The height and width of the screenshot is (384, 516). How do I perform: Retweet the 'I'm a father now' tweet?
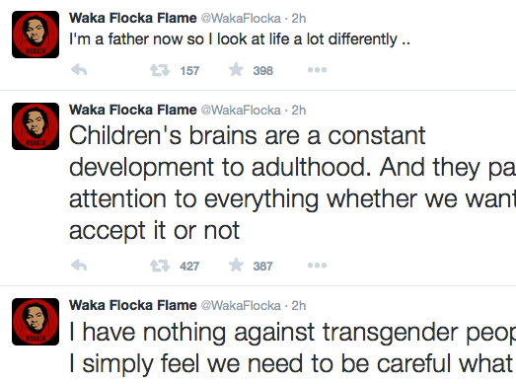(x=160, y=70)
